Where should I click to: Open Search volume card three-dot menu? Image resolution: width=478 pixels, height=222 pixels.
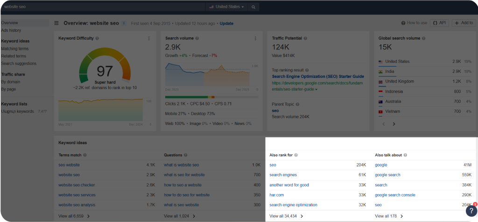[255, 38]
